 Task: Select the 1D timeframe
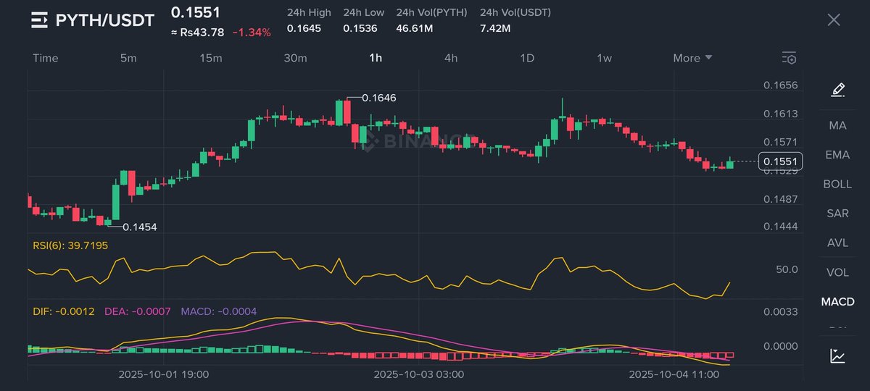tap(527, 58)
